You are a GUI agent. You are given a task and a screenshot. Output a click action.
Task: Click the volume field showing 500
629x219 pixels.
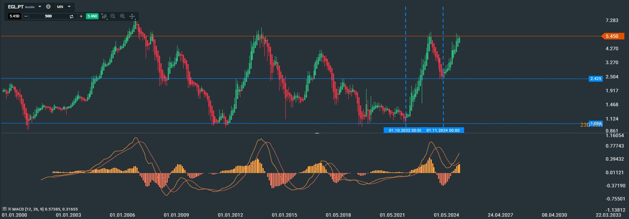tap(48, 16)
